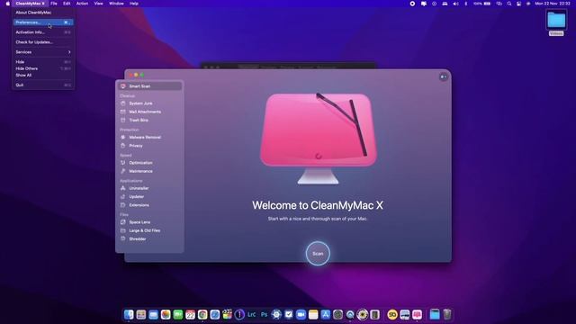The width and height of the screenshot is (576, 324).
Task: Open the Action menu in menu bar
Action: tap(82, 4)
